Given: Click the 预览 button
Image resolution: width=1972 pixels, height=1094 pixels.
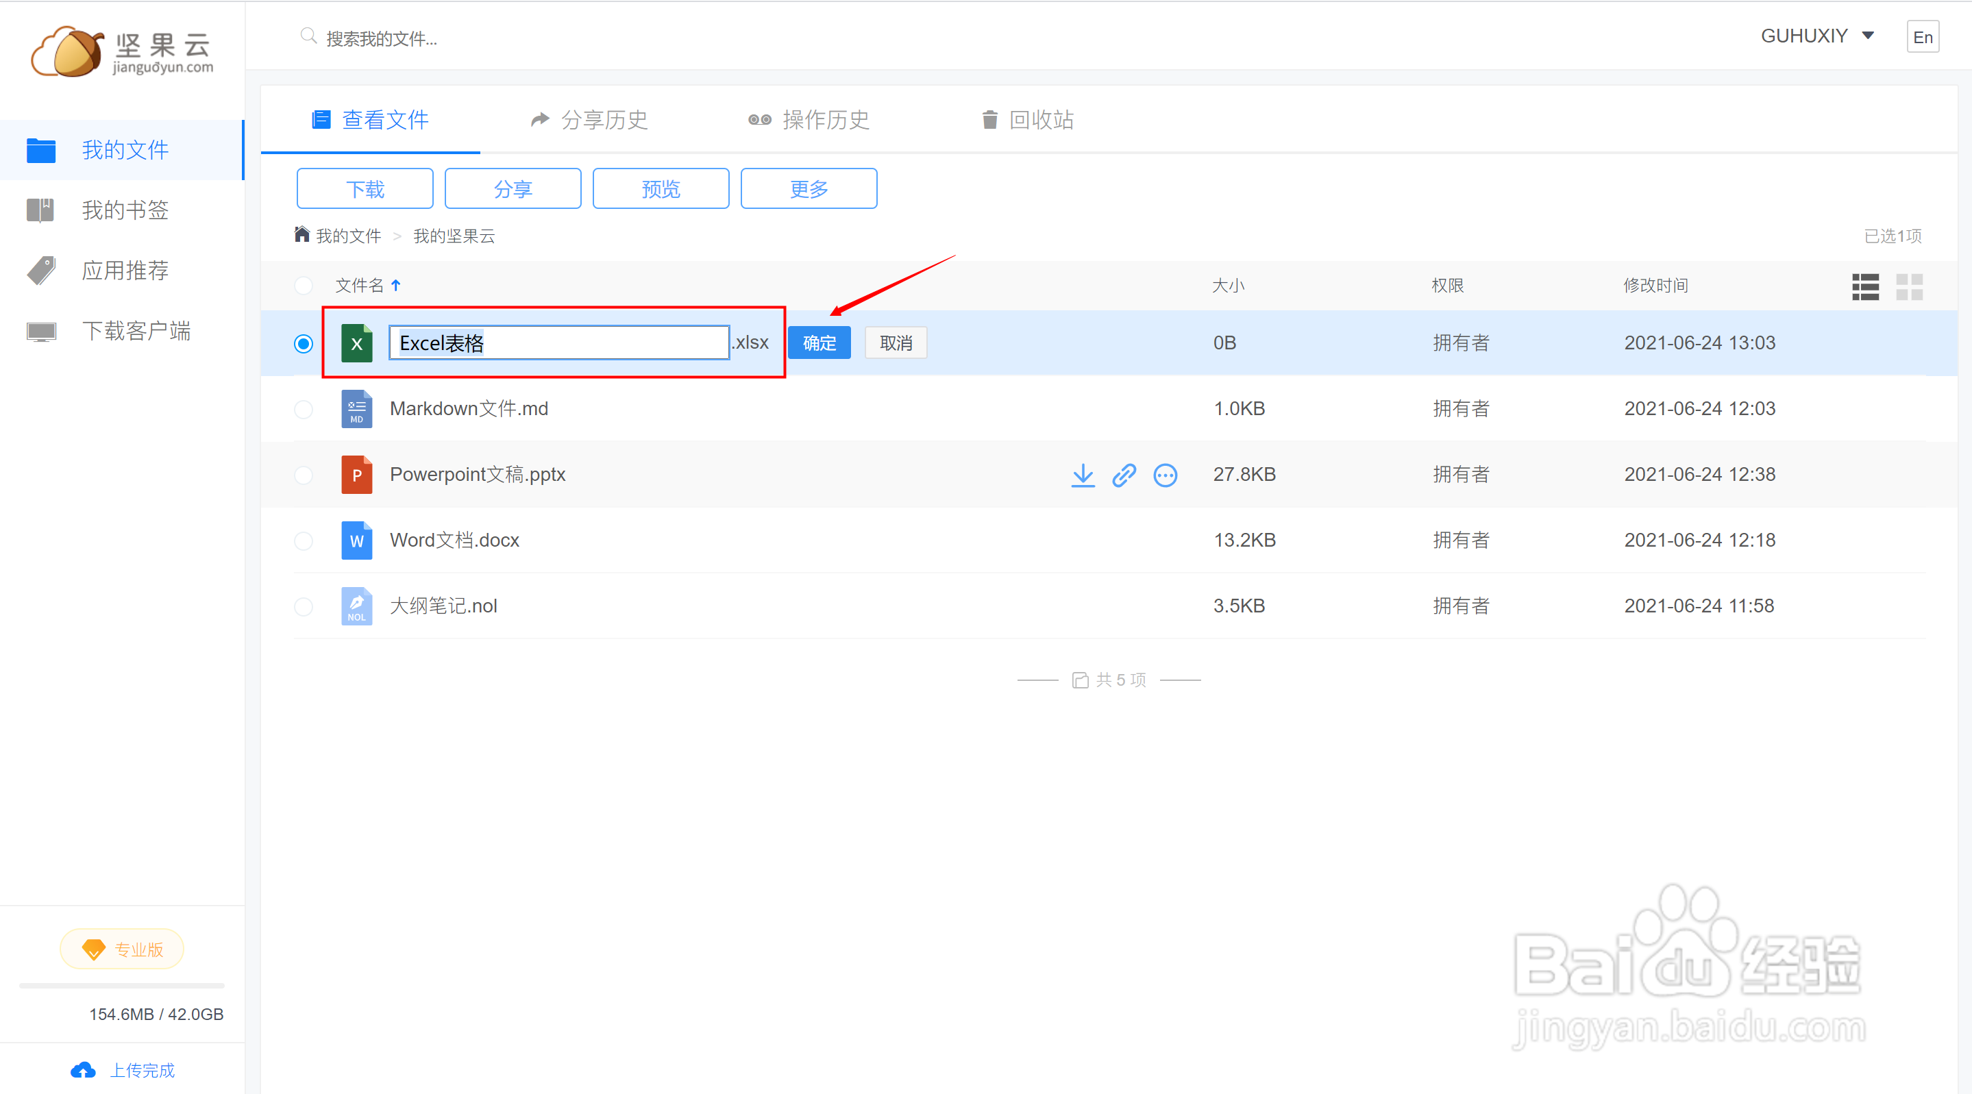Looking at the screenshot, I should [x=661, y=188].
